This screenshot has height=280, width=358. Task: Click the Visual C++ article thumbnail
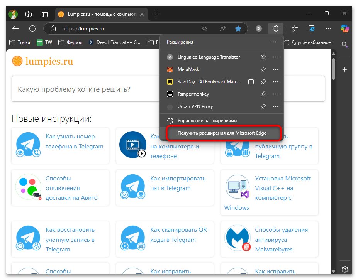click(238, 187)
